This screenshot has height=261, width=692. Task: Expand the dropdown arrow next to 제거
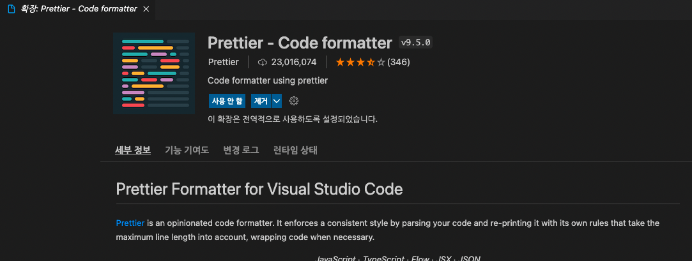pos(277,101)
